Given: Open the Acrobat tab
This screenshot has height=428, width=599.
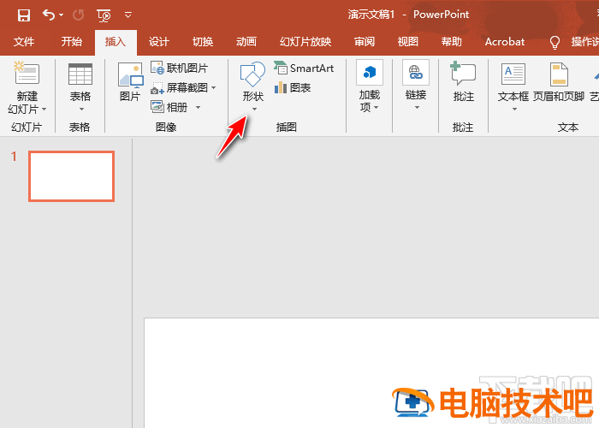Looking at the screenshot, I should click(x=505, y=42).
